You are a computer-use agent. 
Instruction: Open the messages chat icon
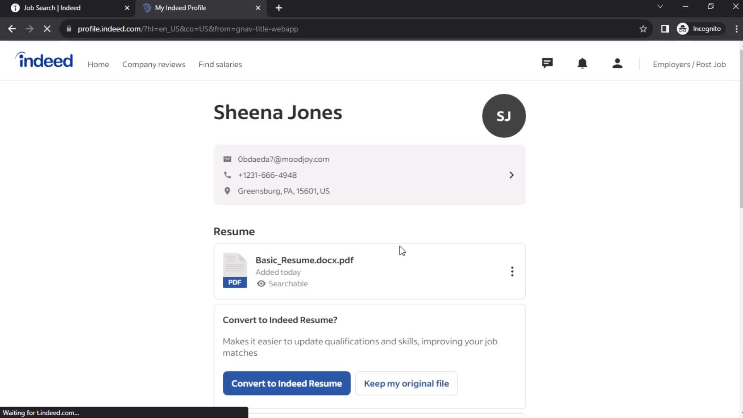tap(547, 63)
